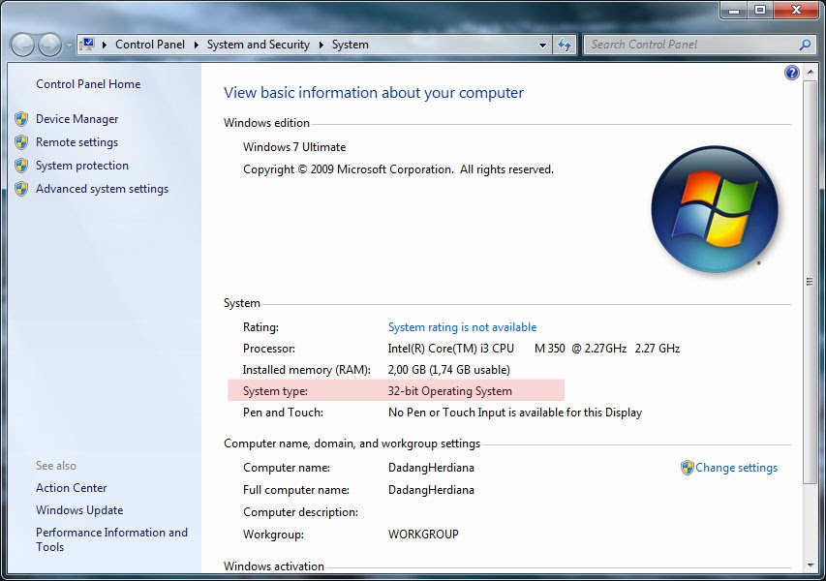Open Device Manager link
Screen dimensions: 826x581
pyautogui.click(x=76, y=119)
